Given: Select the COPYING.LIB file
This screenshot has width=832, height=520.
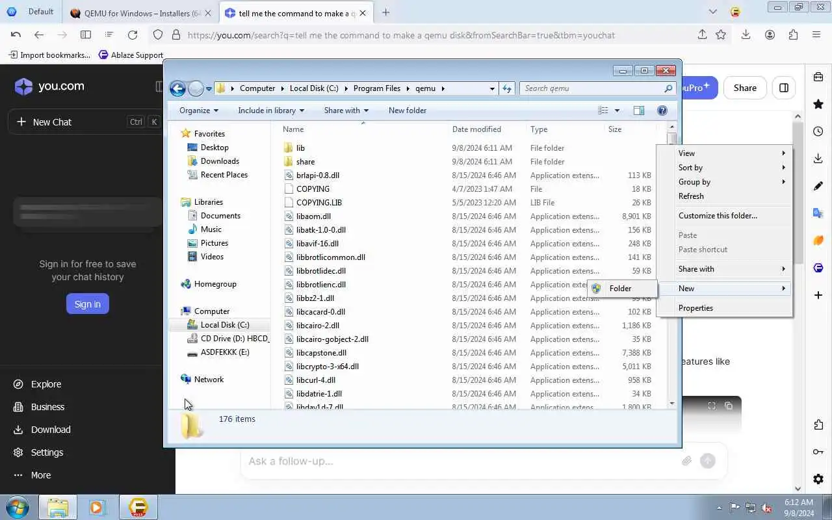Looking at the screenshot, I should (x=318, y=203).
